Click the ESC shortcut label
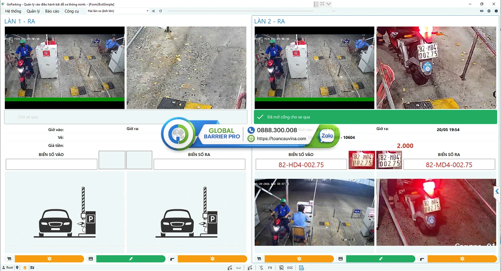Screen dimensions: 501x271 pos(290,268)
